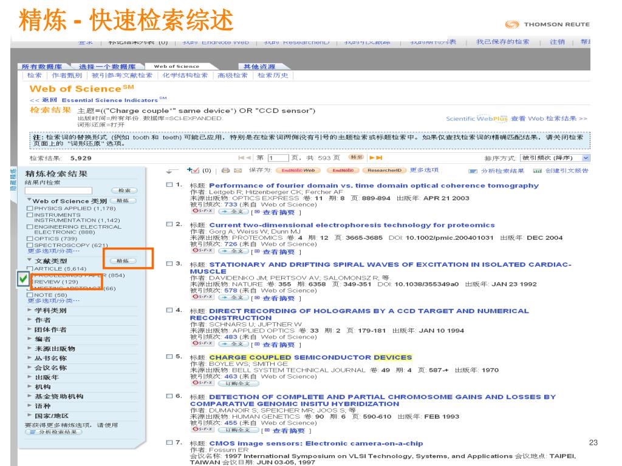Open 查看 Web 检索结果 link

coord(549,118)
